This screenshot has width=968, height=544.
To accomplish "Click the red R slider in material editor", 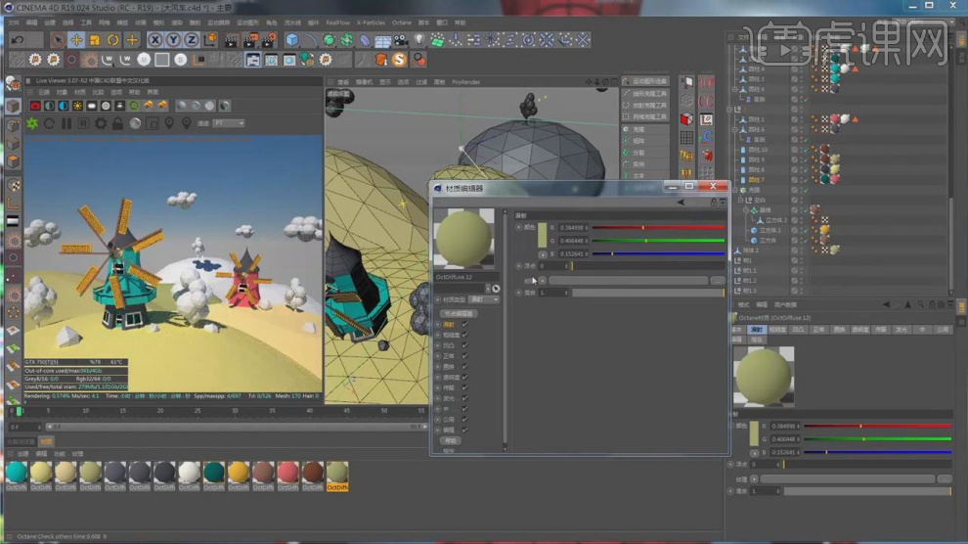I will [656, 227].
